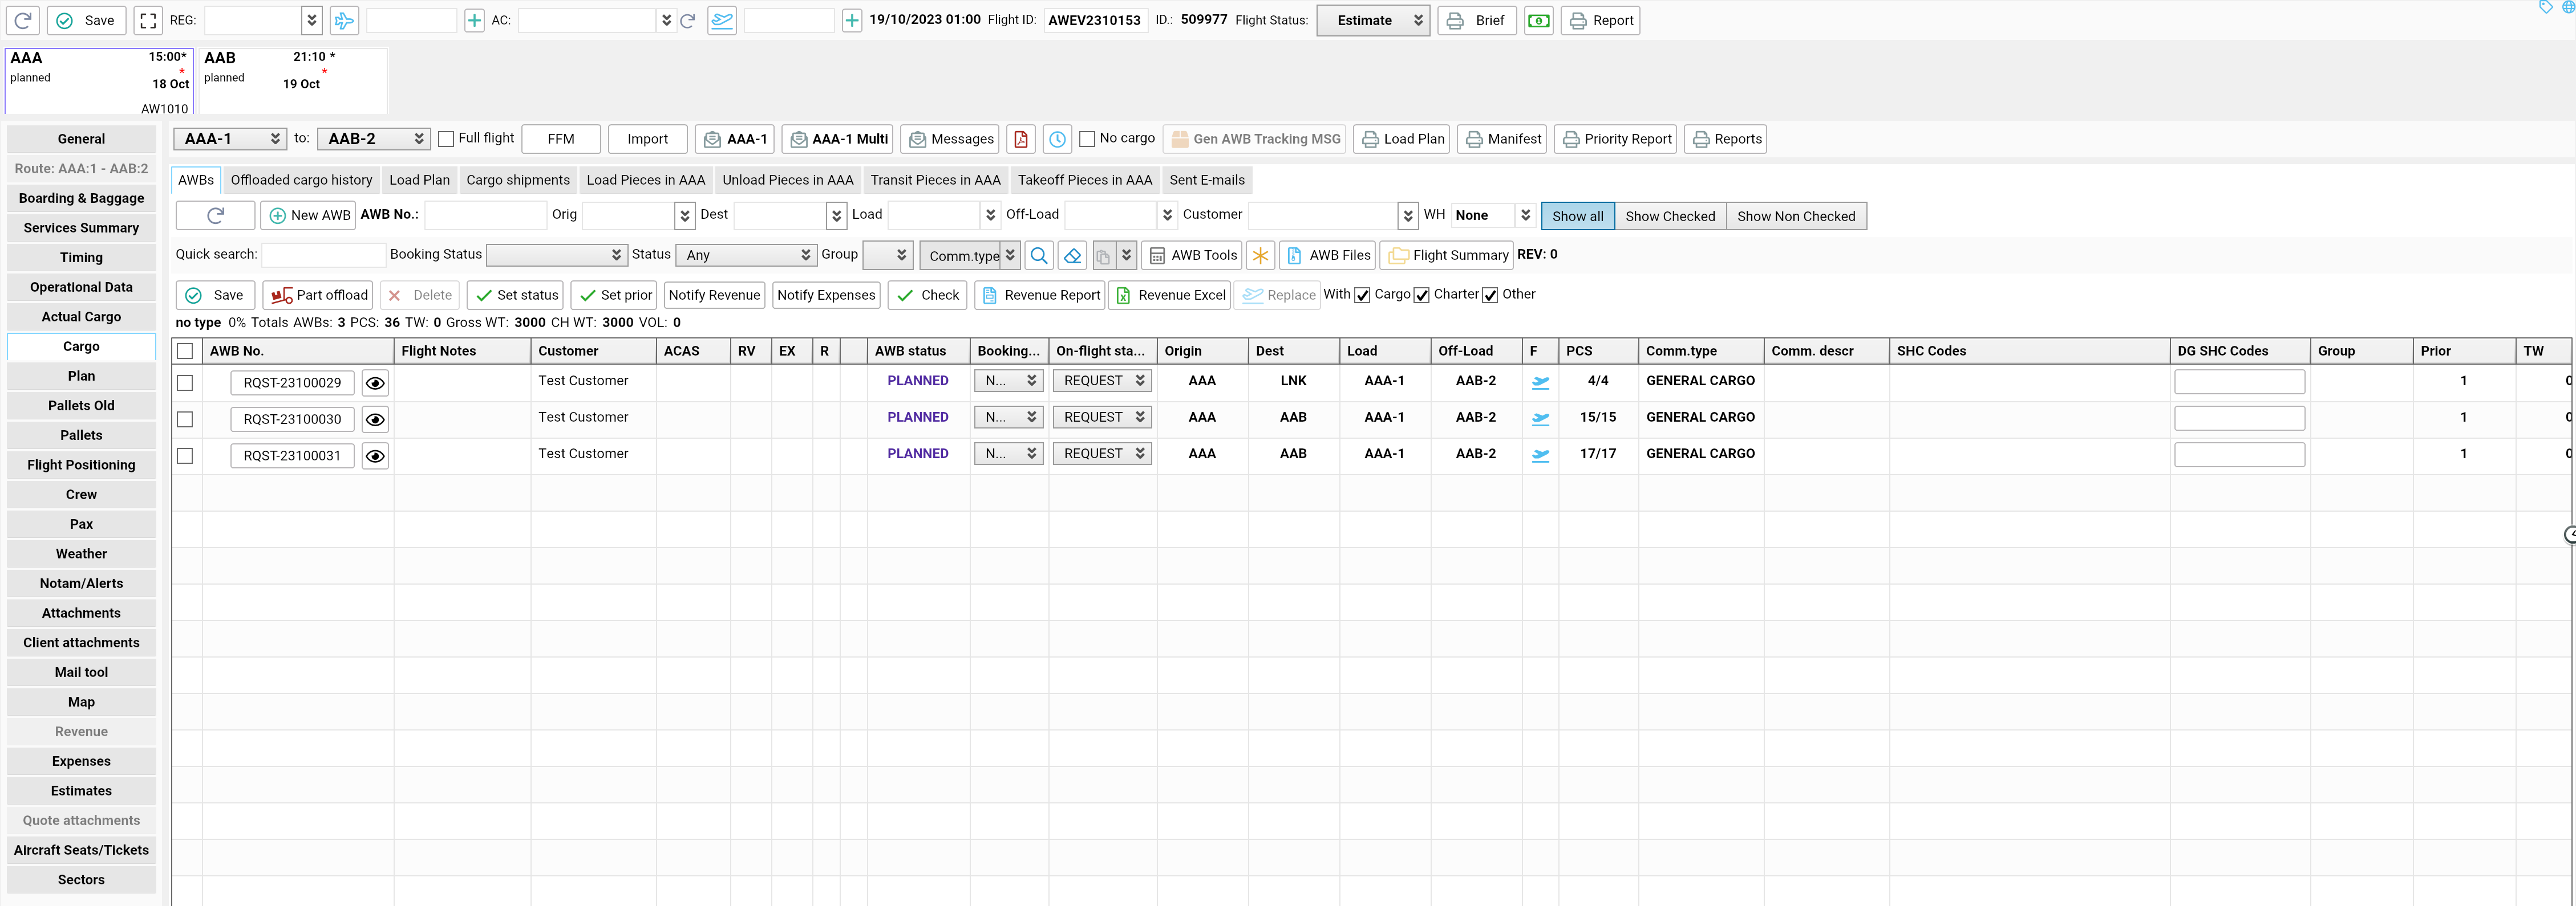The width and height of the screenshot is (2576, 906).
Task: Open REQUEST on-flight status dropdown for RQST-23100031
Action: tap(1102, 454)
